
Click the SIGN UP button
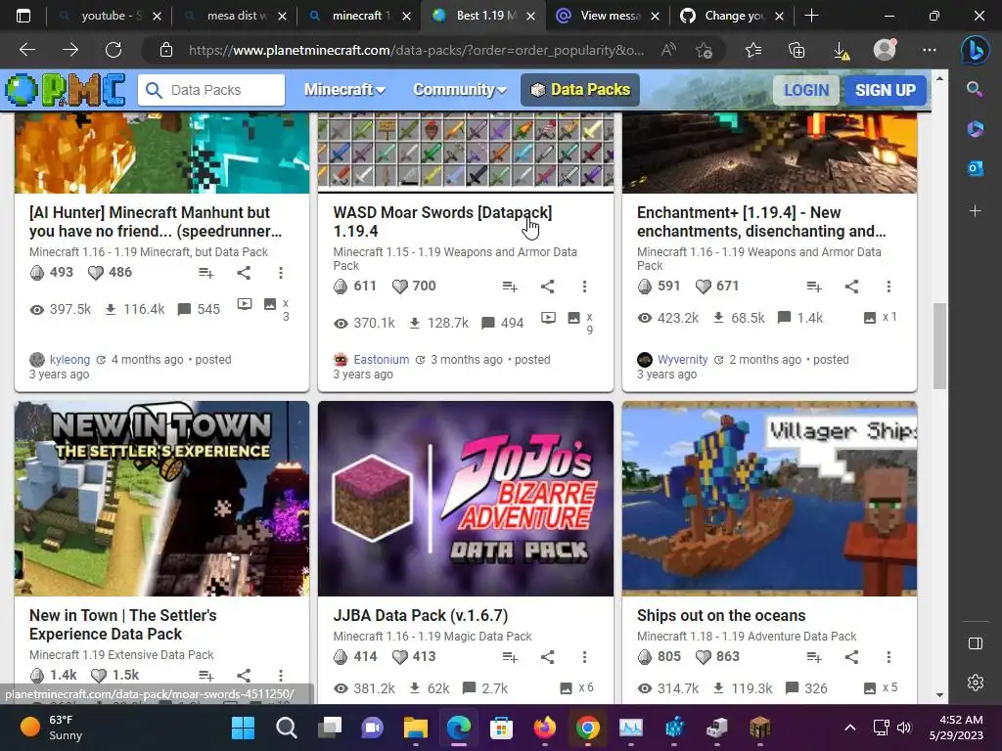[x=885, y=90]
